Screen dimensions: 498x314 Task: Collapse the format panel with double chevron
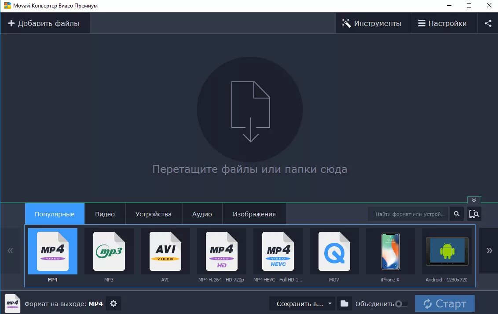(x=474, y=200)
